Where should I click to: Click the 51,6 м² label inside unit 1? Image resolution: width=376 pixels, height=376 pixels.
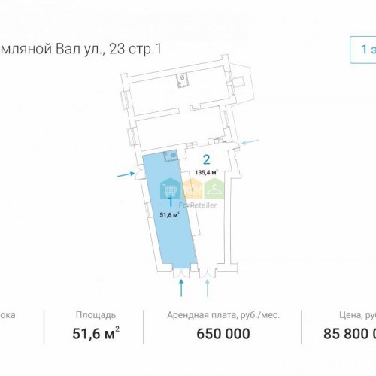coord(170,214)
